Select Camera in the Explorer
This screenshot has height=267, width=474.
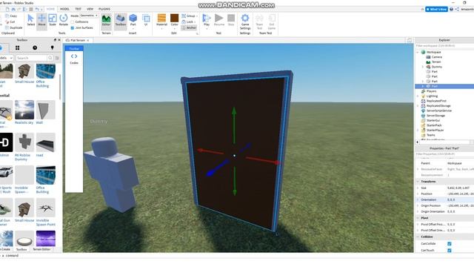point(436,57)
